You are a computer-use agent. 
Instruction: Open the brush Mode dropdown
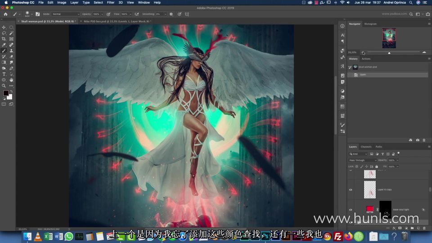pyautogui.click(x=66, y=14)
